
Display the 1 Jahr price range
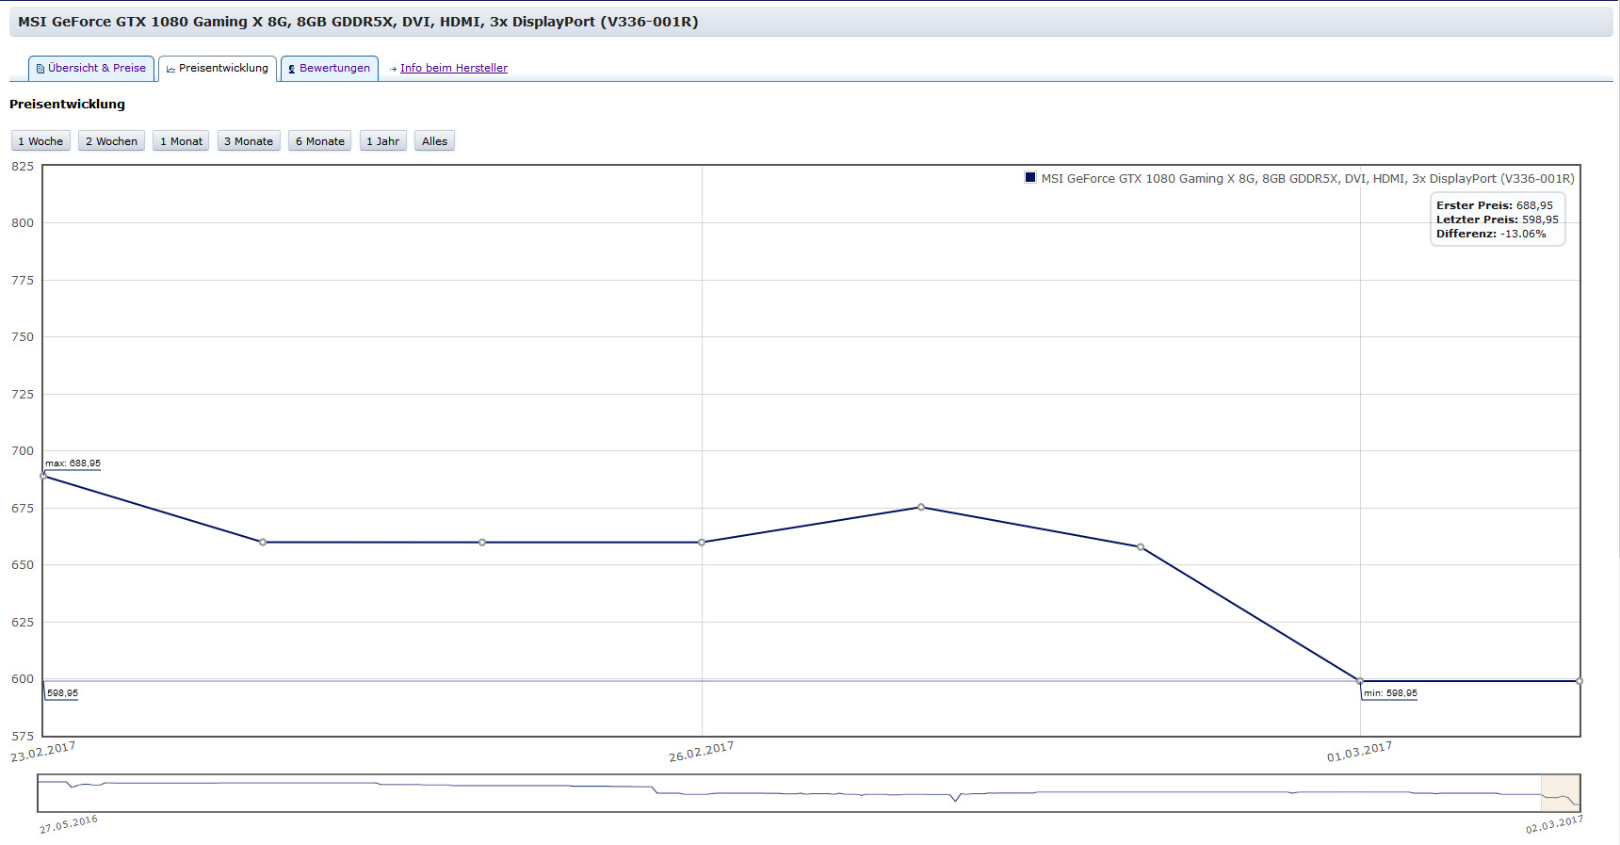382,141
